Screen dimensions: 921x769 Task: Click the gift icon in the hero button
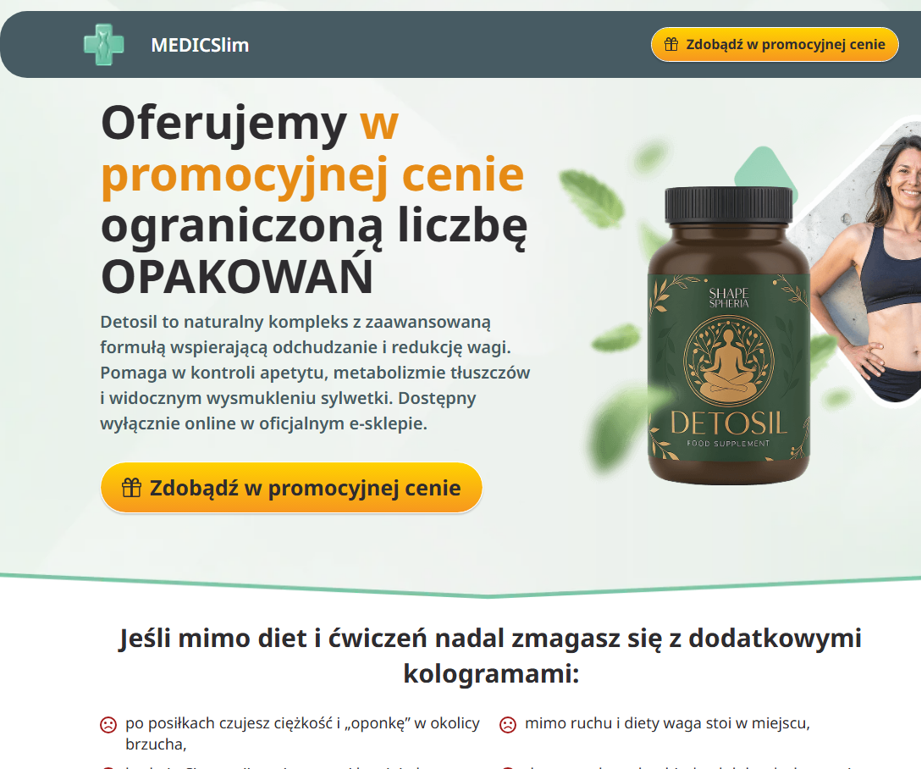(x=131, y=488)
